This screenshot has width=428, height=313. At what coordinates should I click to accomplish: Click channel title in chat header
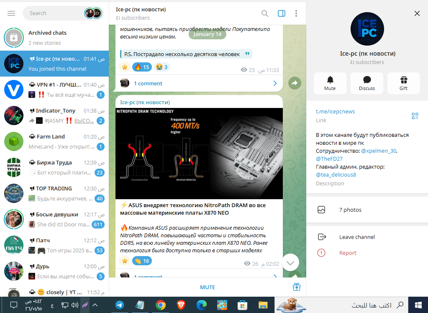(x=141, y=9)
